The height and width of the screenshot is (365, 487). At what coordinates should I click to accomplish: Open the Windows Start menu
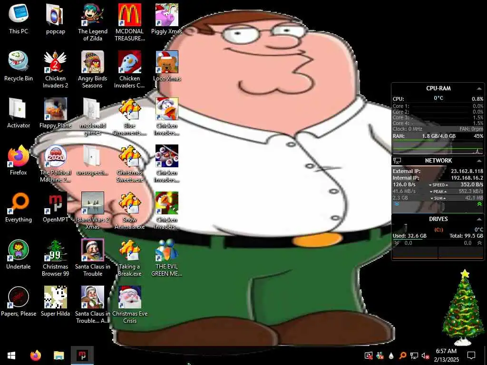[x=11, y=355]
